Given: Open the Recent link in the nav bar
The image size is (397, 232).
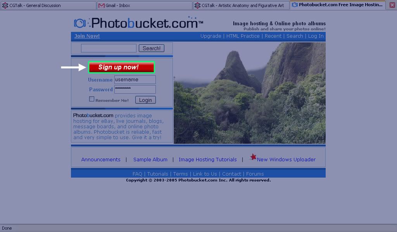Looking at the screenshot, I should click(273, 36).
